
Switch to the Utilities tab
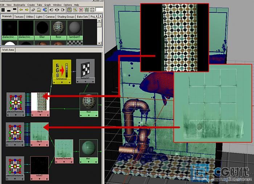tap(30, 17)
